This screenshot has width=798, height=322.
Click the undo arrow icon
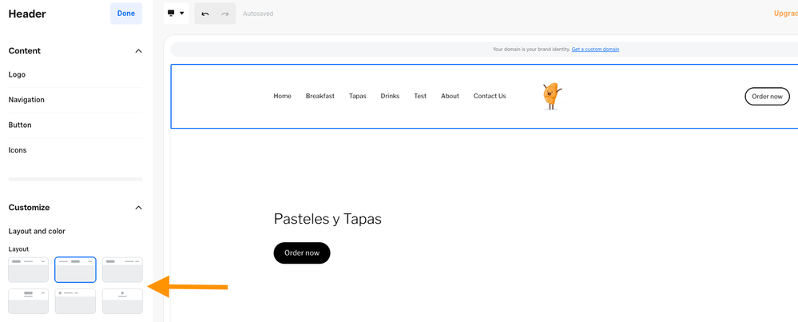pyautogui.click(x=205, y=14)
